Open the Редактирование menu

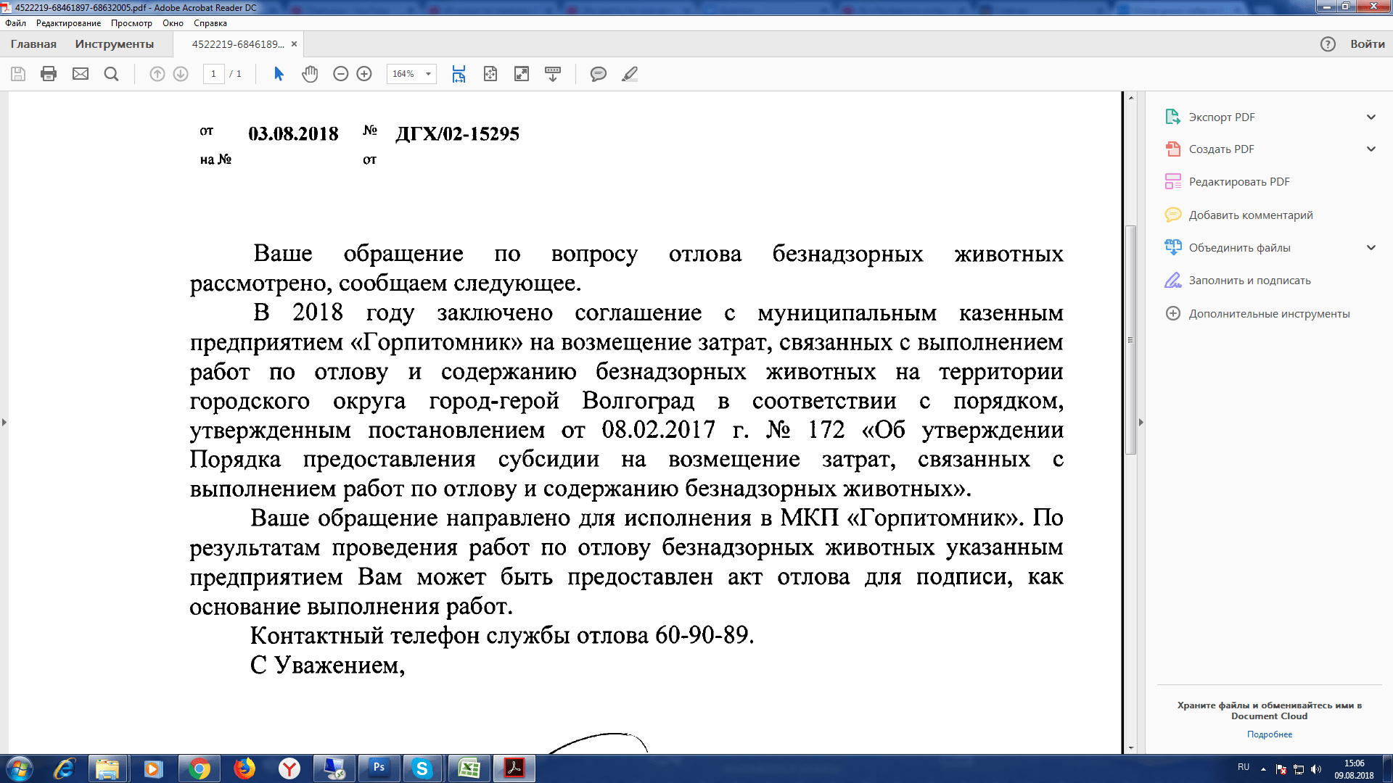coord(68,23)
